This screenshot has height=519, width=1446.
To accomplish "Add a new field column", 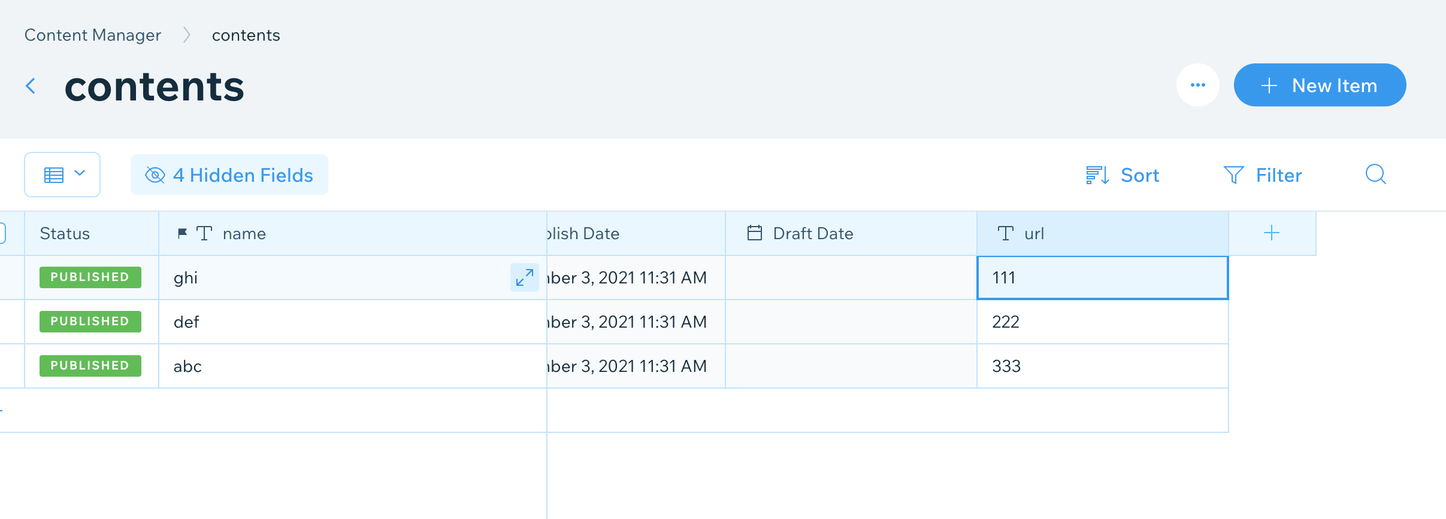I will [x=1271, y=233].
